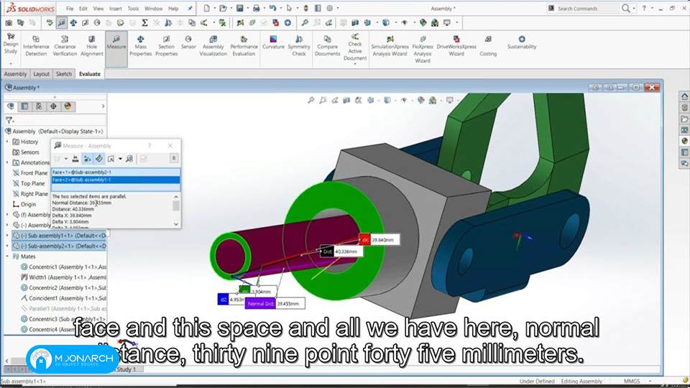The image size is (690, 388).
Task: Open the Sustainability tool
Action: tap(522, 42)
